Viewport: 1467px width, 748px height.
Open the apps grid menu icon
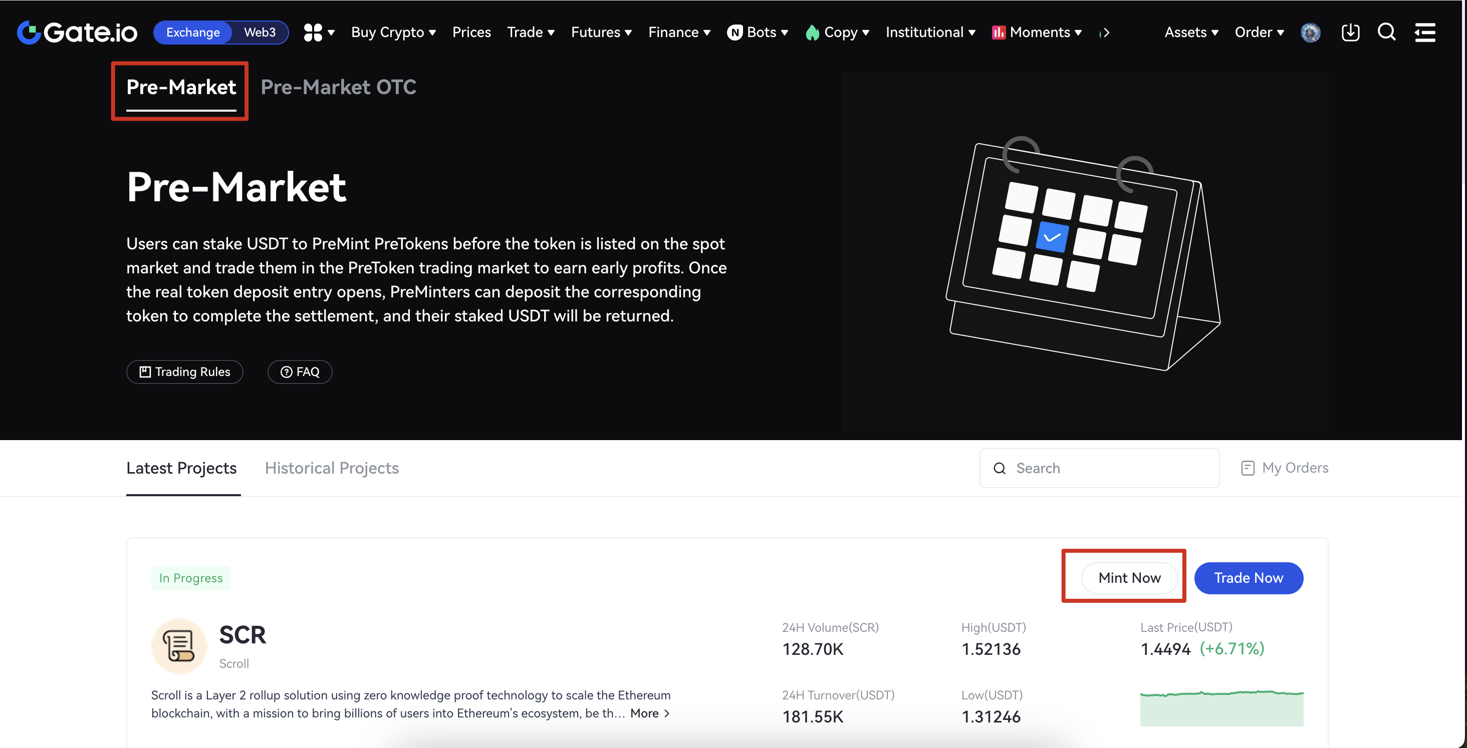[x=313, y=33]
